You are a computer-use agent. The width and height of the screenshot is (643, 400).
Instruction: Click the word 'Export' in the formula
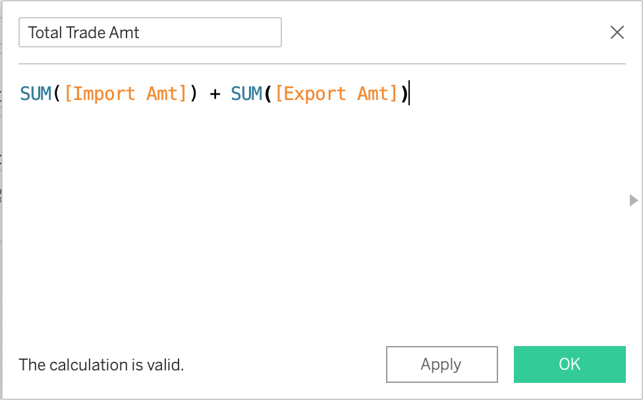(x=314, y=93)
